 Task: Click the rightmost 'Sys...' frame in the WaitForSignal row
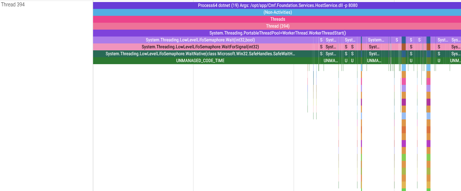coord(456,47)
